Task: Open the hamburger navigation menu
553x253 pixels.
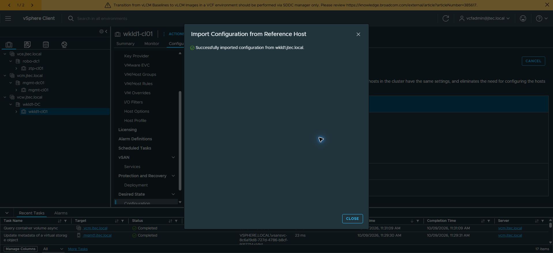Action: pyautogui.click(x=8, y=18)
